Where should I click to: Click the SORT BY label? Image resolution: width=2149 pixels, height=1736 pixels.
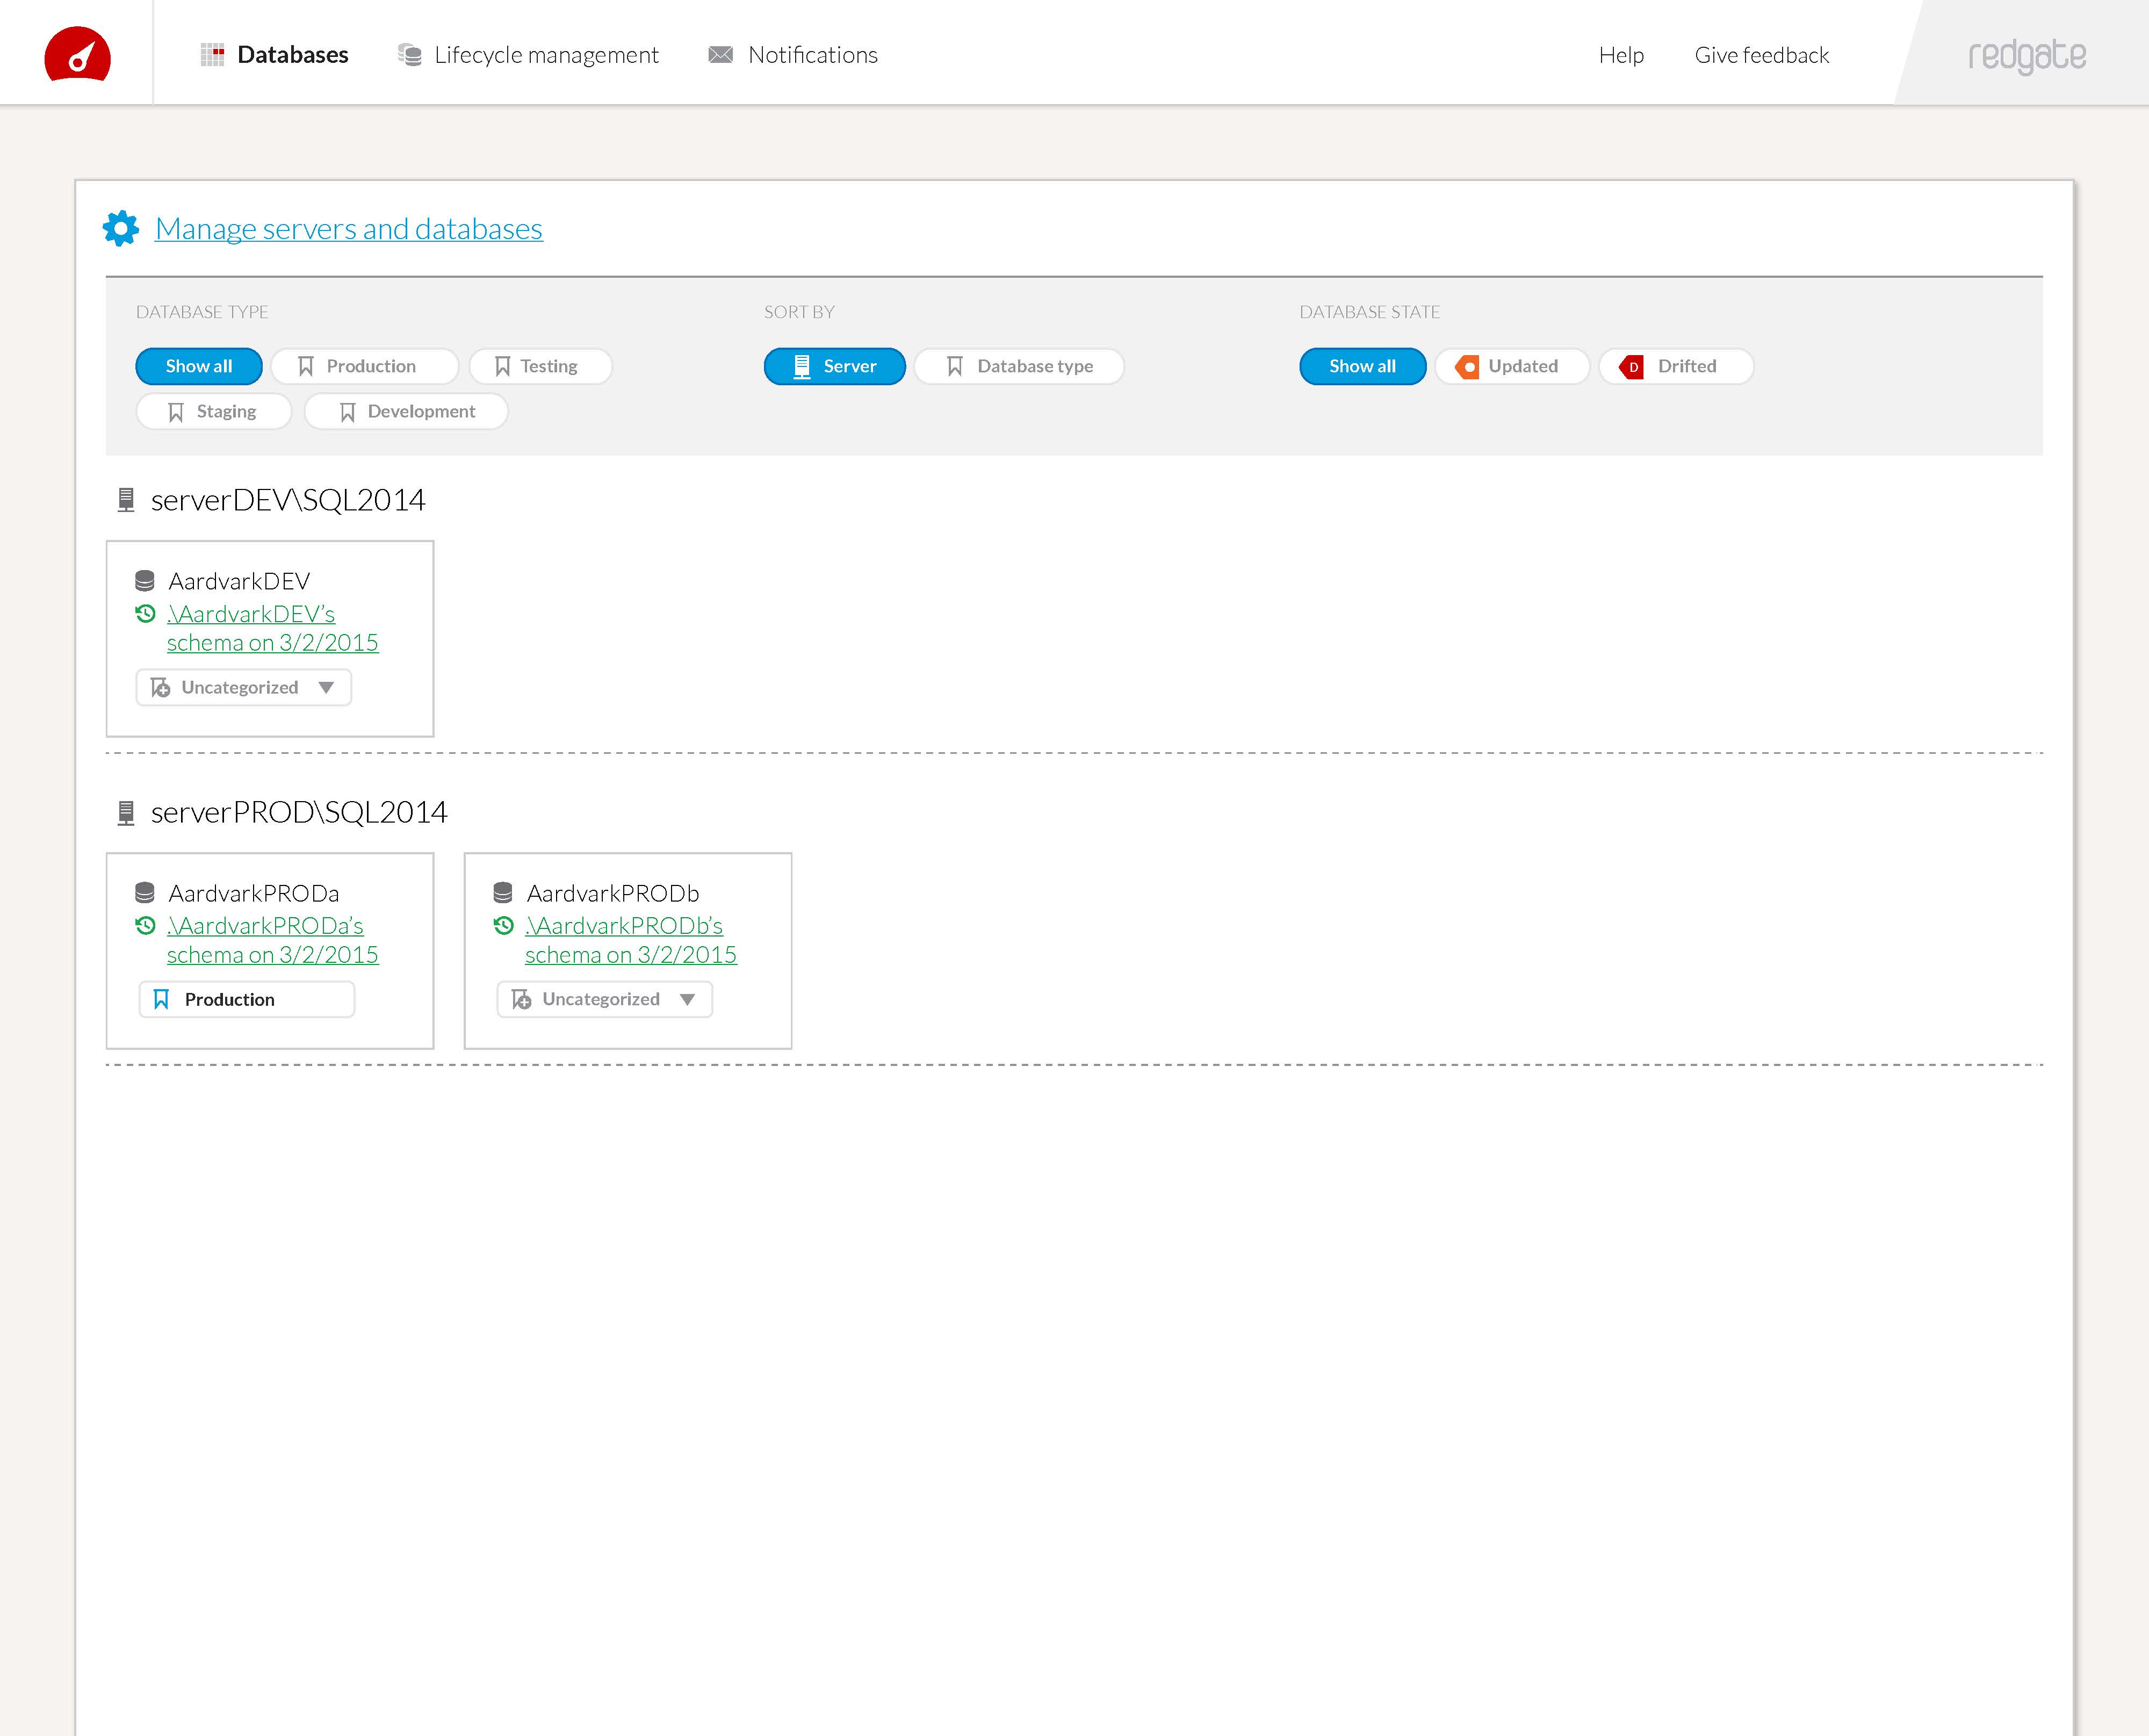tap(799, 312)
